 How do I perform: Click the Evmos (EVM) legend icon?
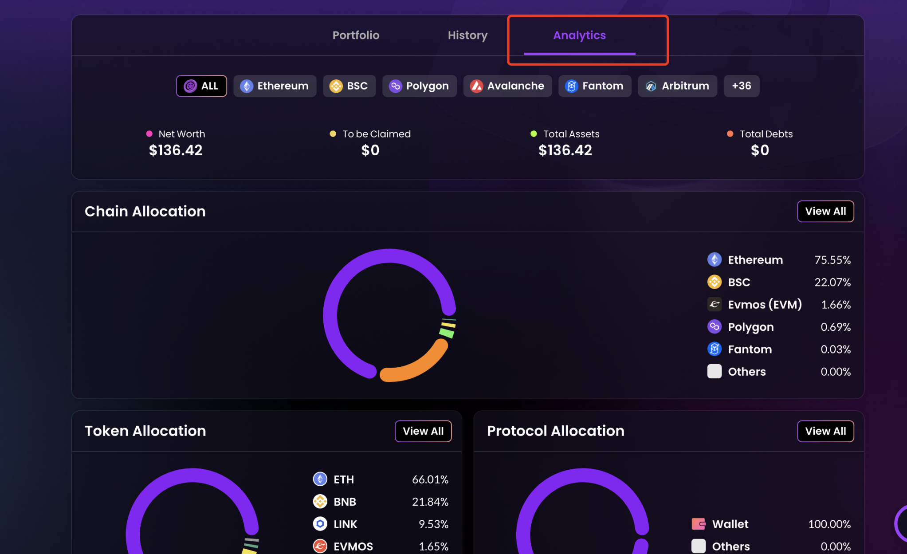click(x=714, y=304)
